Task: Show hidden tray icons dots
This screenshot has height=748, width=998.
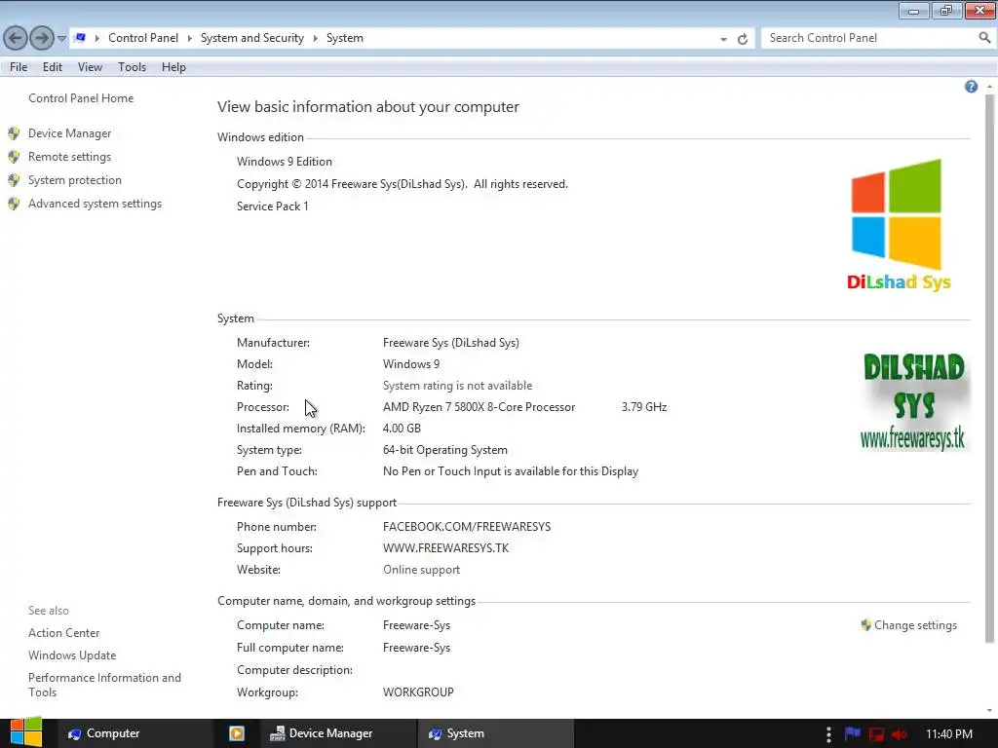Action: [828, 734]
